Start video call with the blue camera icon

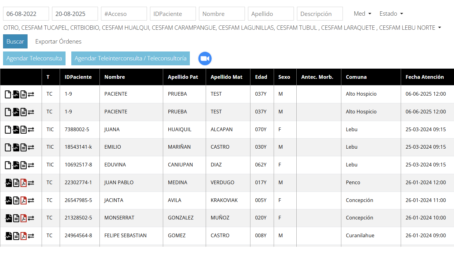[205, 59]
